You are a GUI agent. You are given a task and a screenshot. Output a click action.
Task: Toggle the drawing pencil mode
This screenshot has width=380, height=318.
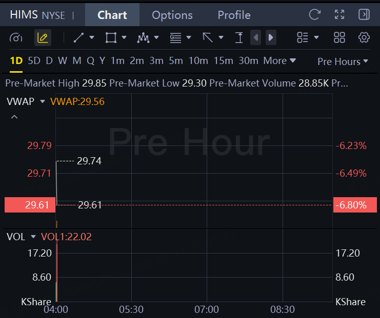(43, 37)
